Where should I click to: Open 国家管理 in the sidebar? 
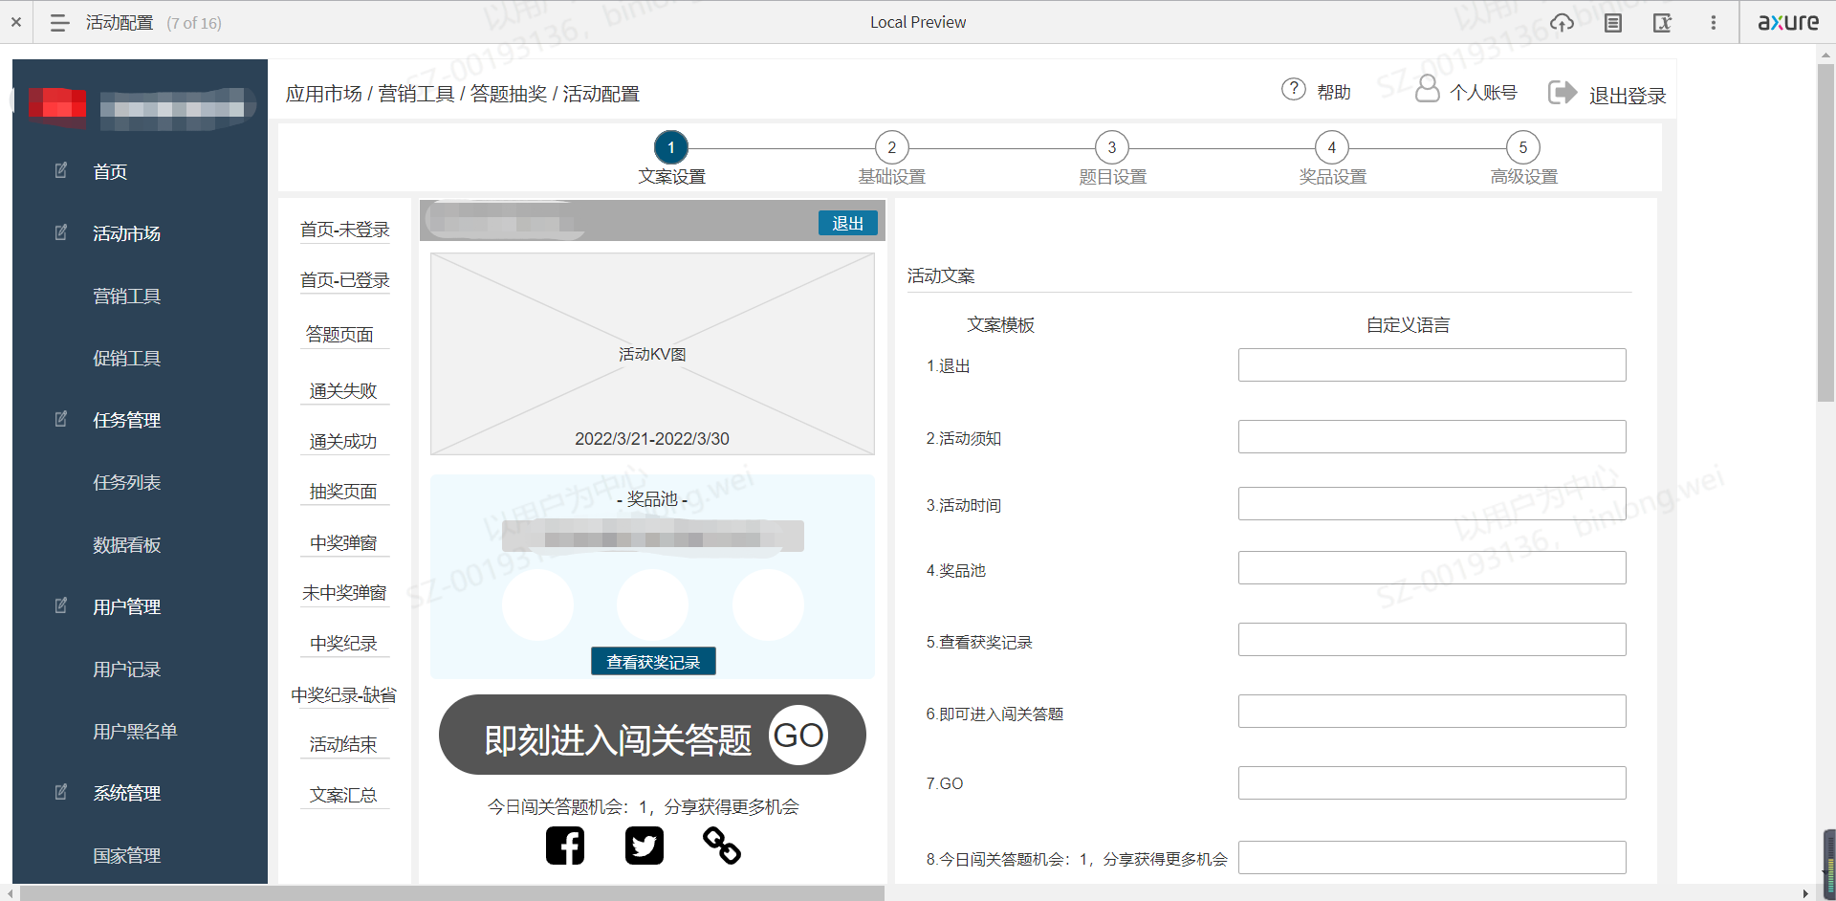click(x=126, y=856)
